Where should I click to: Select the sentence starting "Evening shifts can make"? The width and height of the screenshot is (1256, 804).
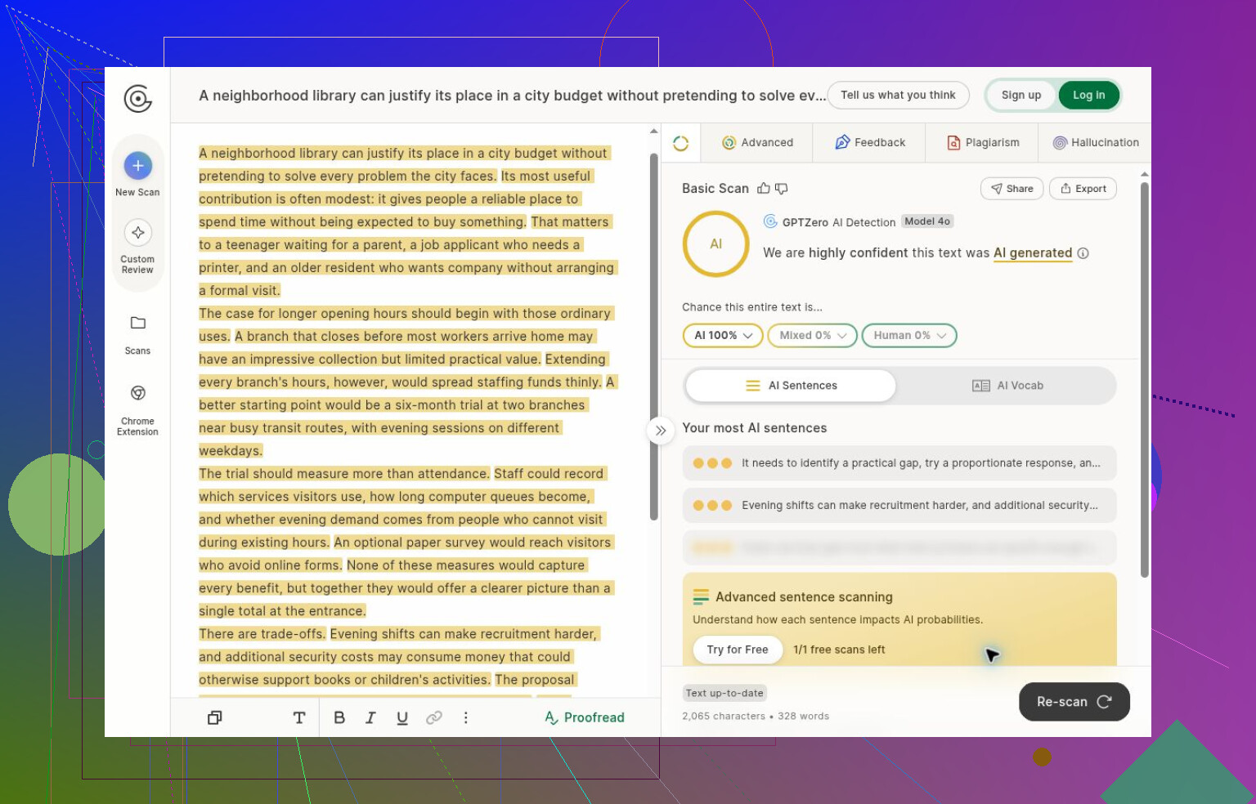[899, 506]
